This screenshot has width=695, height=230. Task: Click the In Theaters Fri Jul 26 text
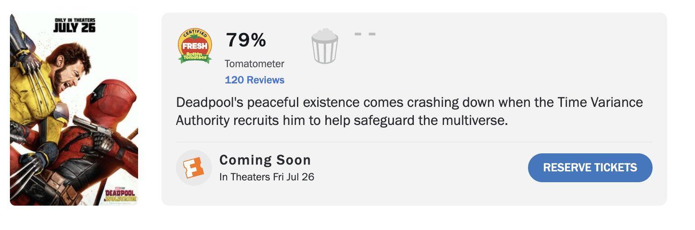tap(267, 177)
